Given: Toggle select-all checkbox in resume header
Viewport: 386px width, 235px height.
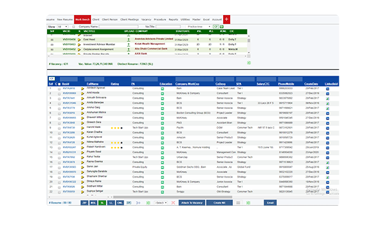Looking at the screenshot, I should (x=59, y=84).
